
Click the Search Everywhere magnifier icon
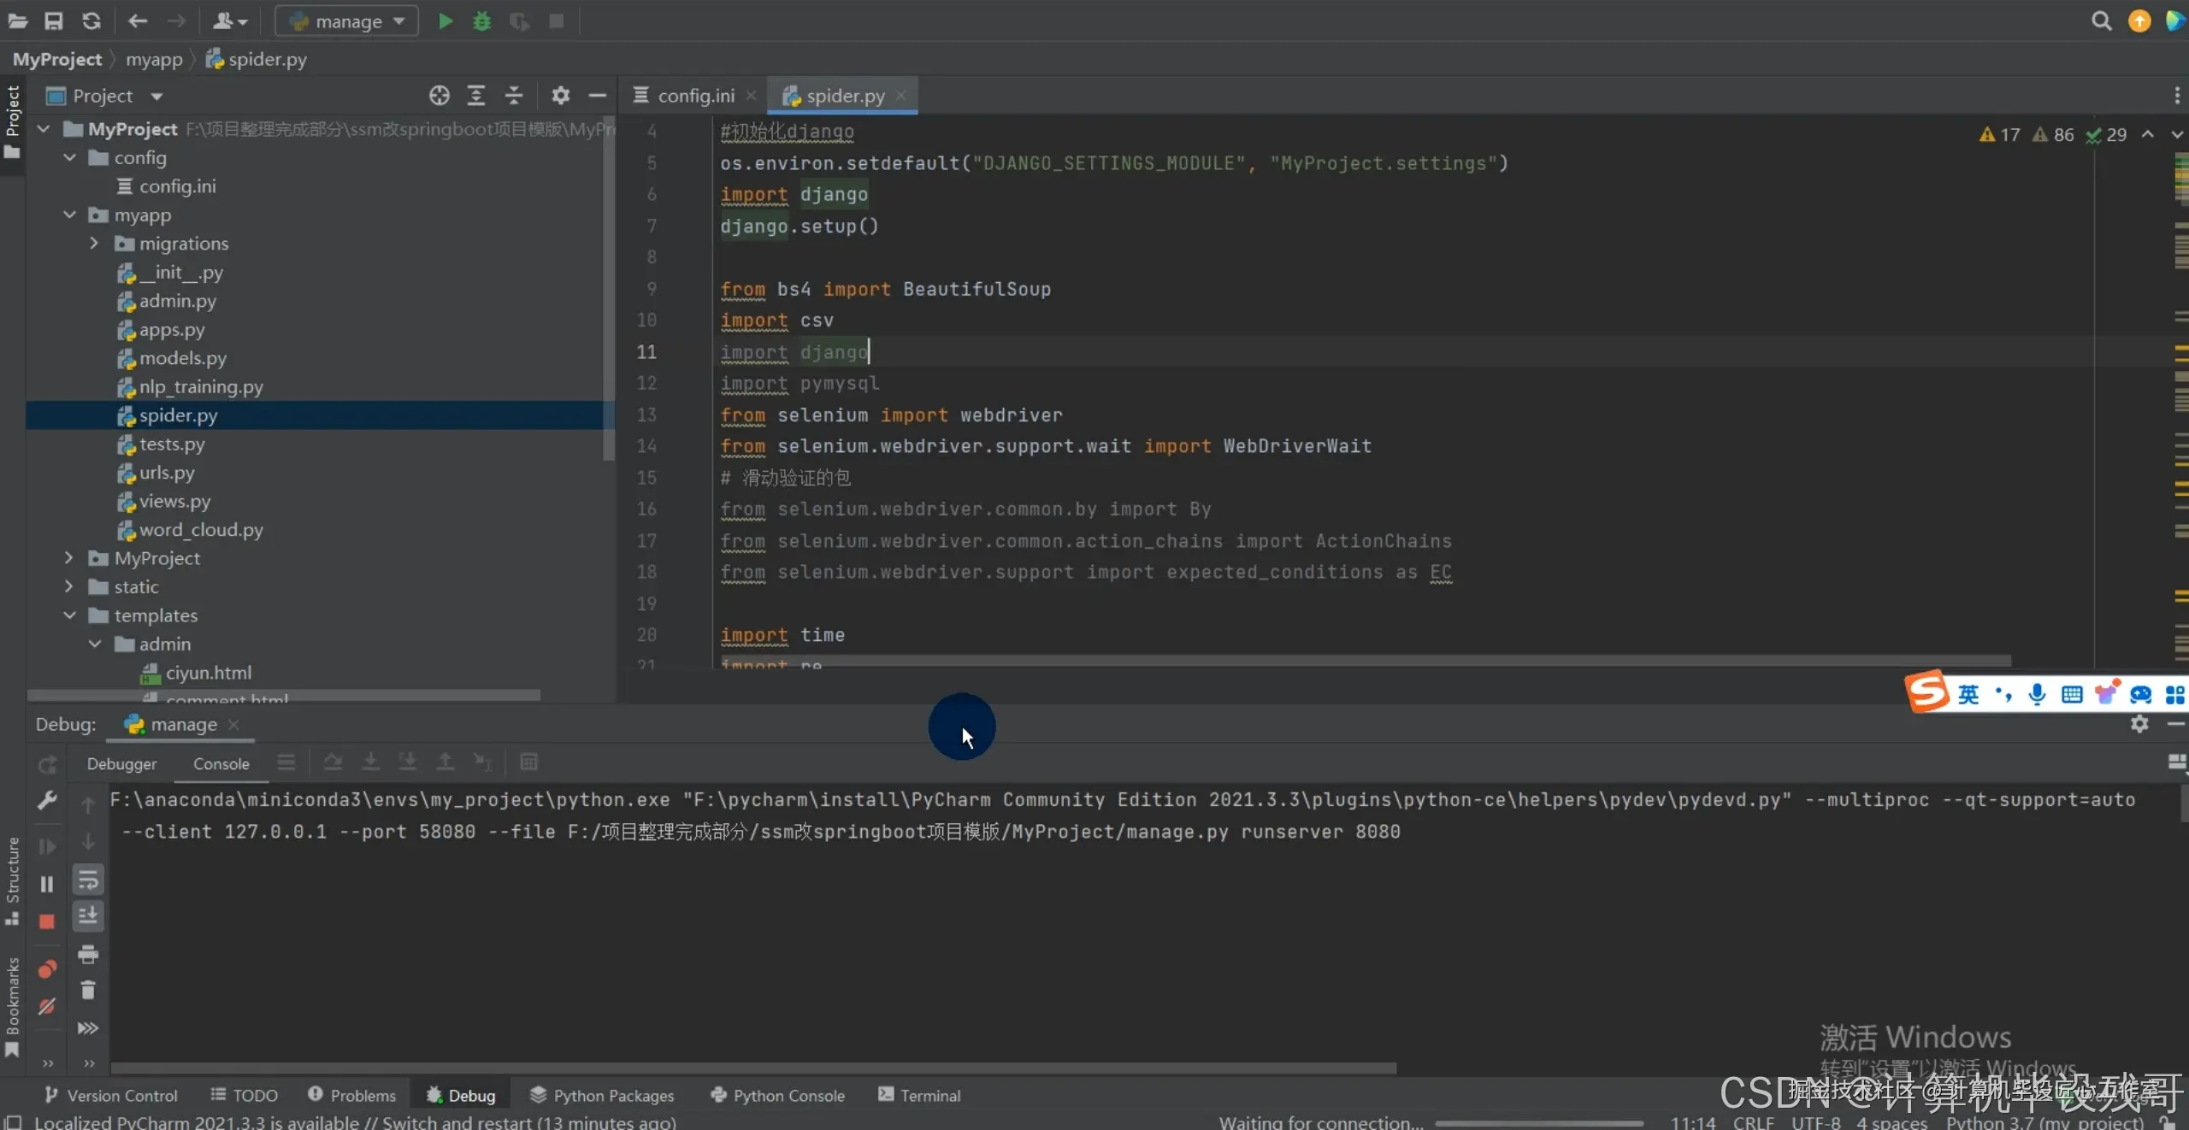(x=2101, y=21)
